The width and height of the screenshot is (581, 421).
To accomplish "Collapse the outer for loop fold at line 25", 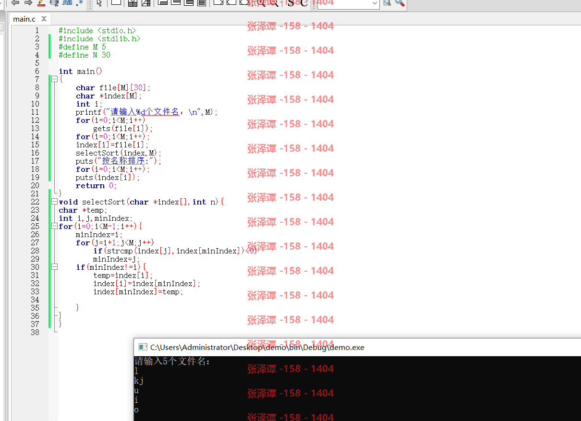I will point(54,227).
